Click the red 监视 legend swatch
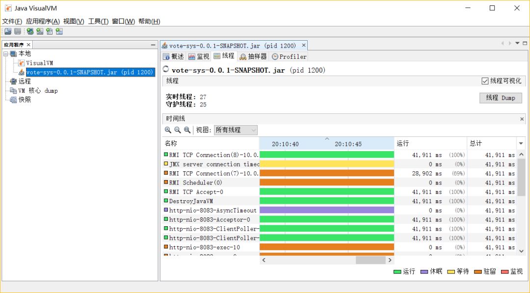The width and height of the screenshot is (530, 293). [x=504, y=272]
